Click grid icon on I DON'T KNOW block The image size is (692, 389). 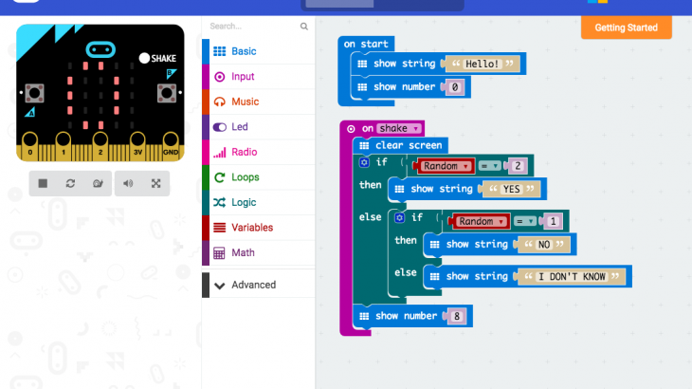pos(435,277)
